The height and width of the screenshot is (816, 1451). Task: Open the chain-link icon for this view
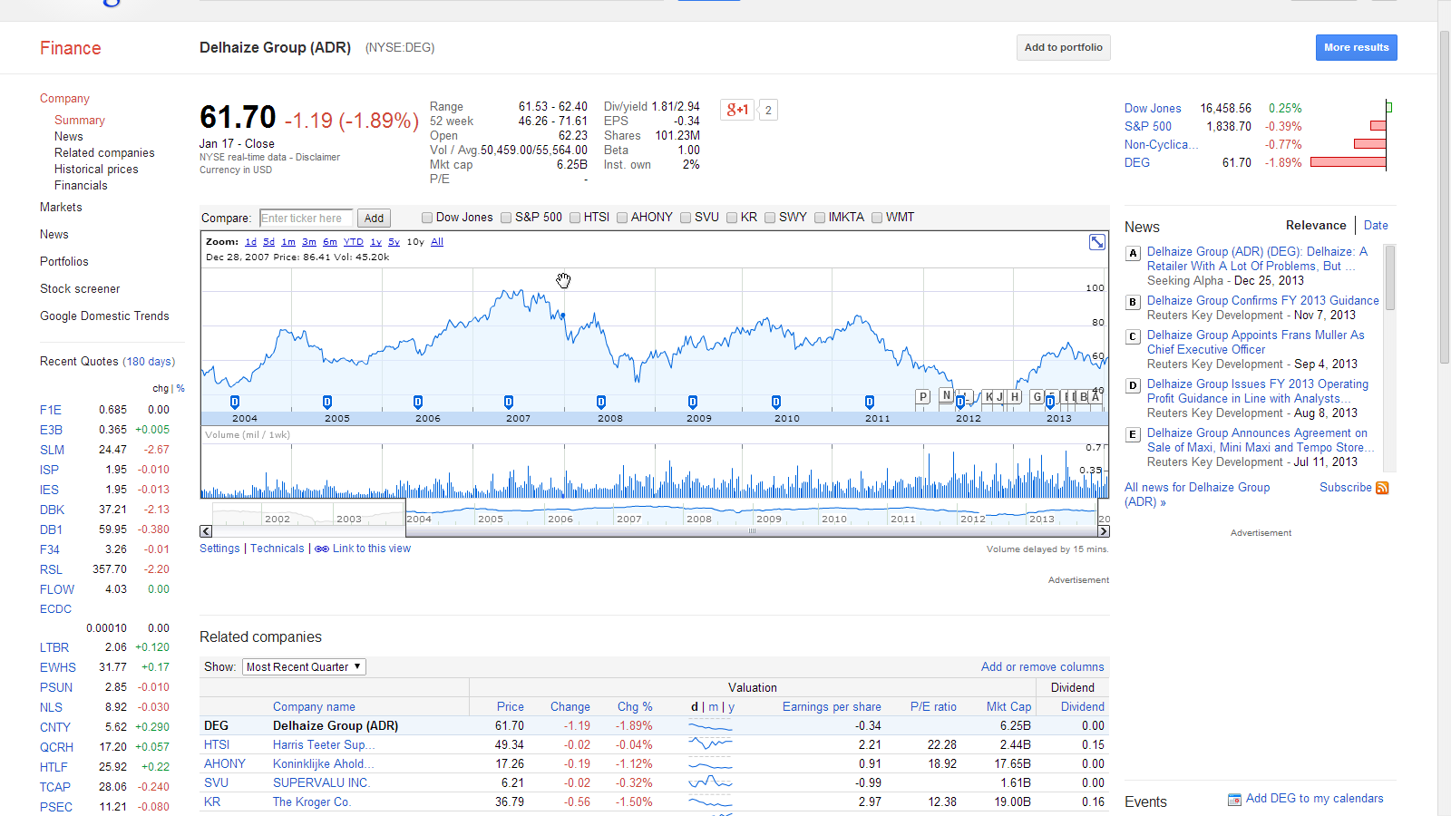(322, 549)
